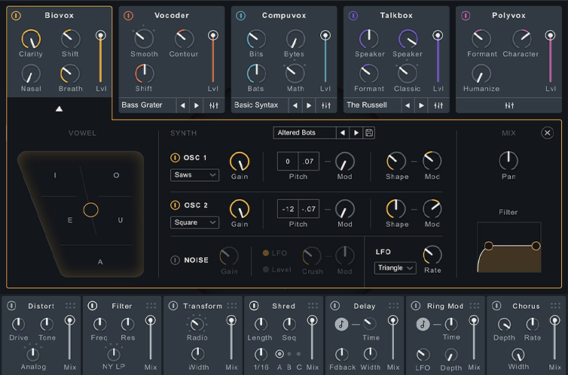Toggle the Distort effect power button
The height and width of the screenshot is (375, 568).
point(11,306)
